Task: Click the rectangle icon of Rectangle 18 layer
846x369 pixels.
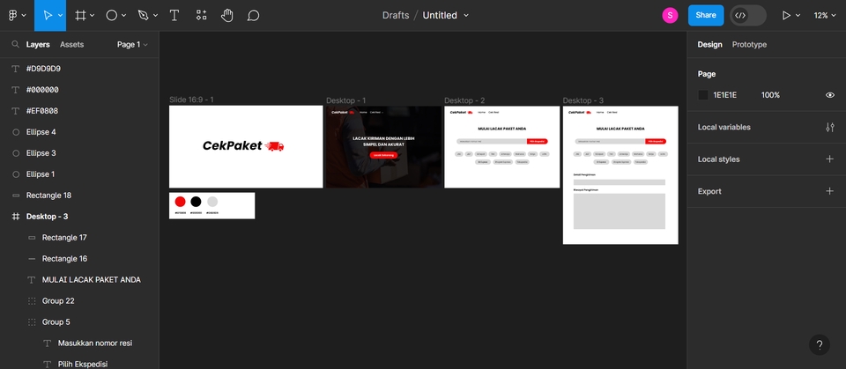Action: pyautogui.click(x=16, y=196)
